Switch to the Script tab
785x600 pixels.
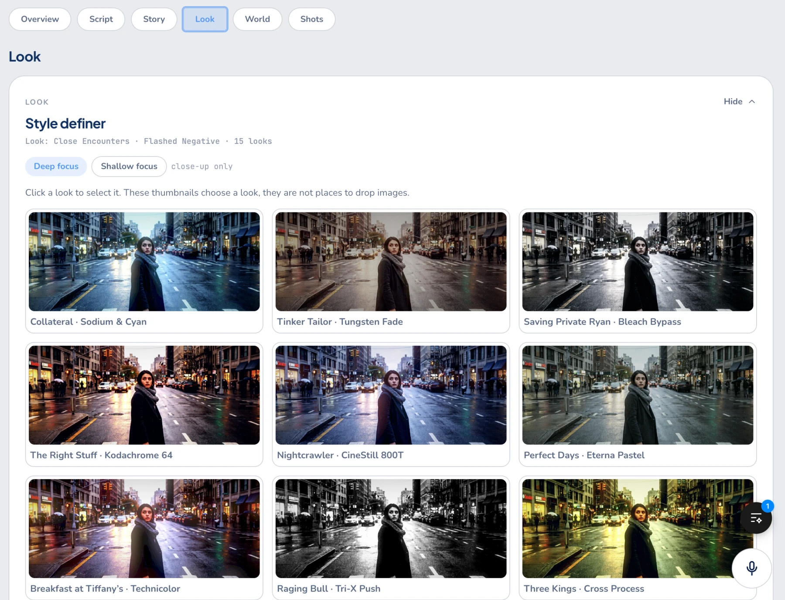point(101,19)
